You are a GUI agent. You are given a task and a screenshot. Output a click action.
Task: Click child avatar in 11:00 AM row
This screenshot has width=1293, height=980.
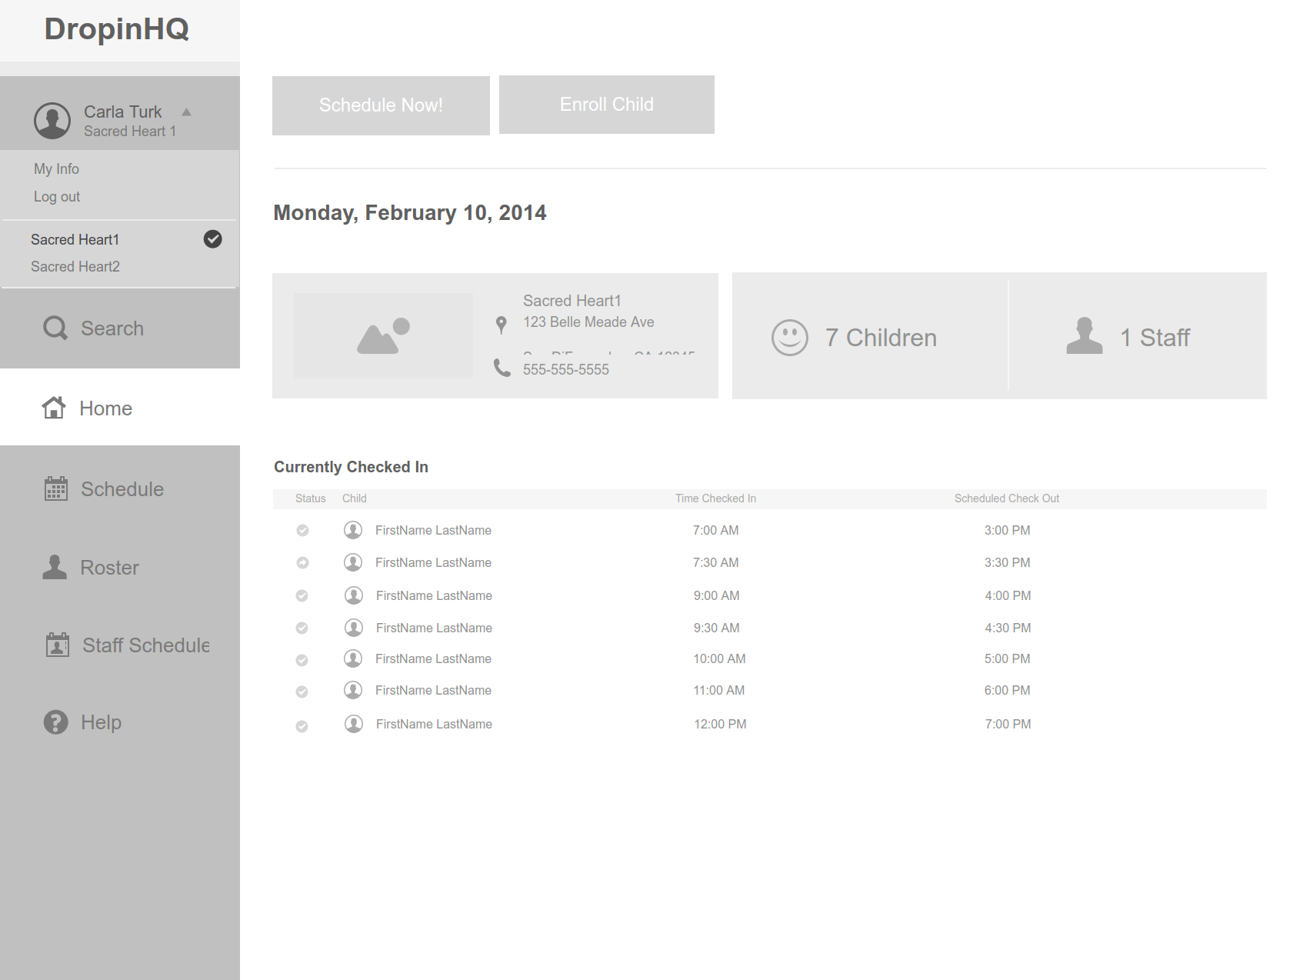(x=353, y=690)
